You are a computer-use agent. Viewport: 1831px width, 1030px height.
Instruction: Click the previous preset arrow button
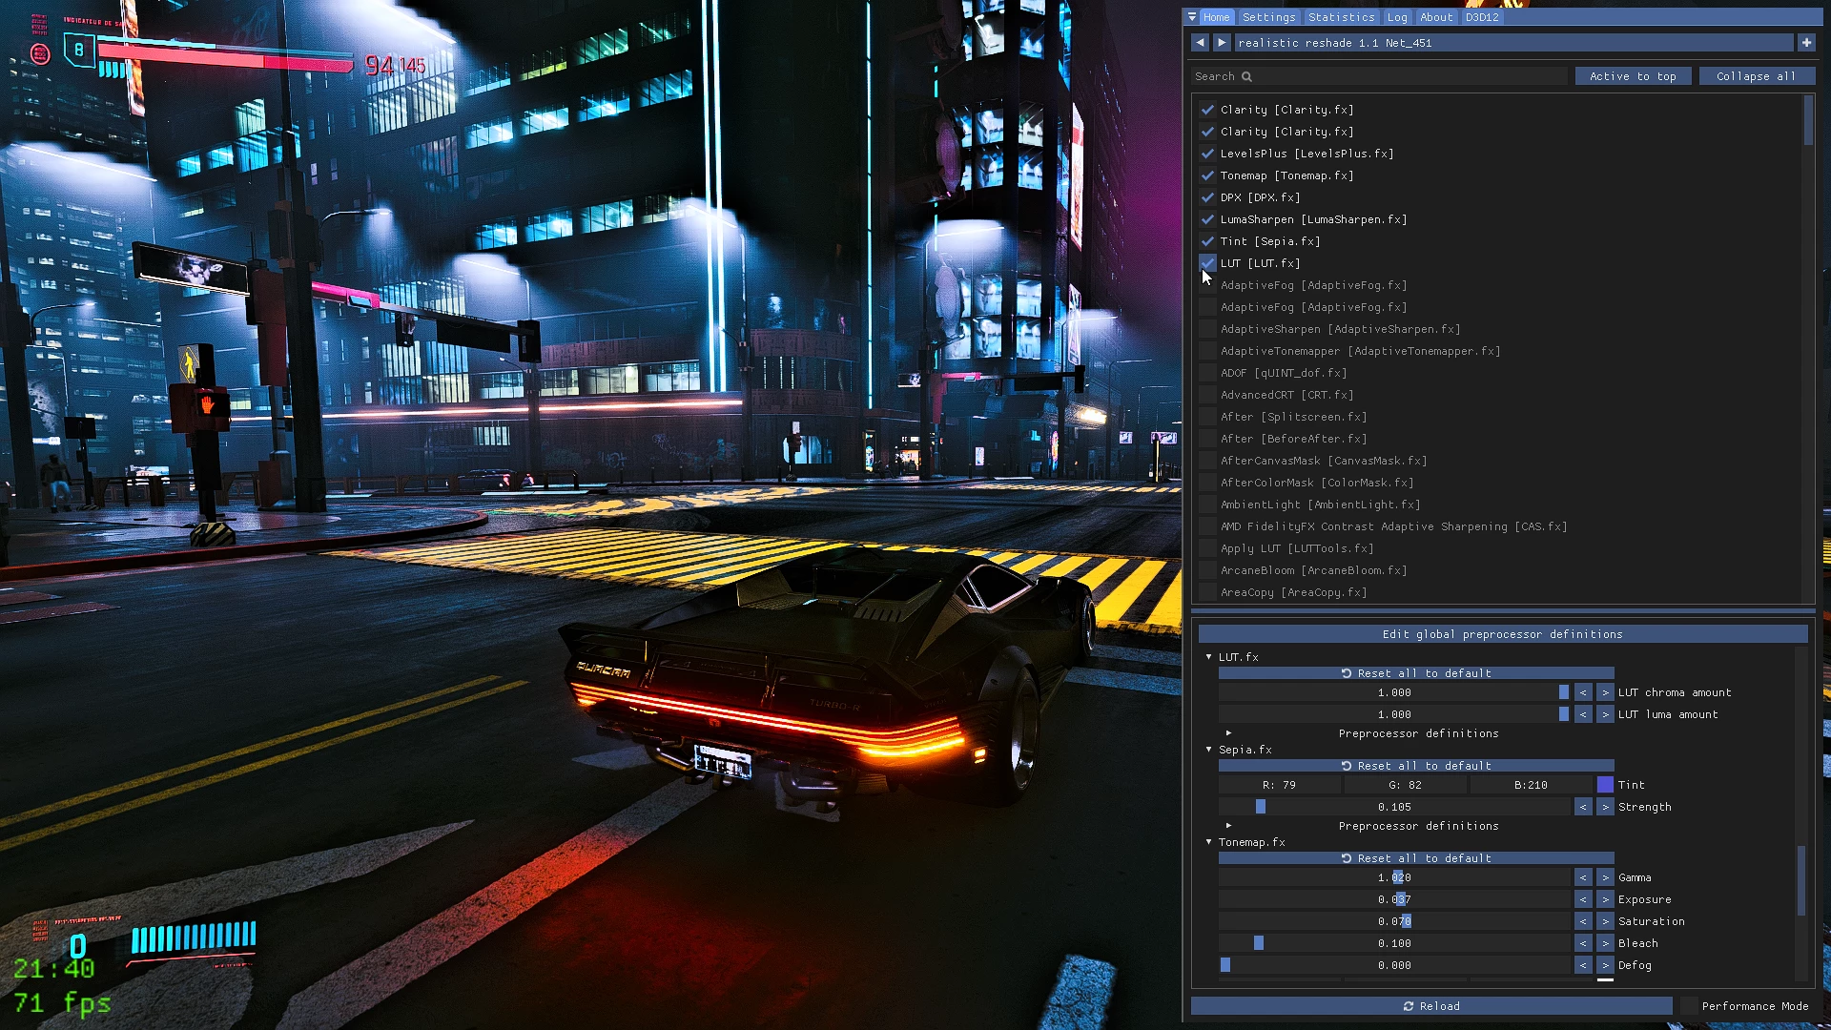(1200, 43)
